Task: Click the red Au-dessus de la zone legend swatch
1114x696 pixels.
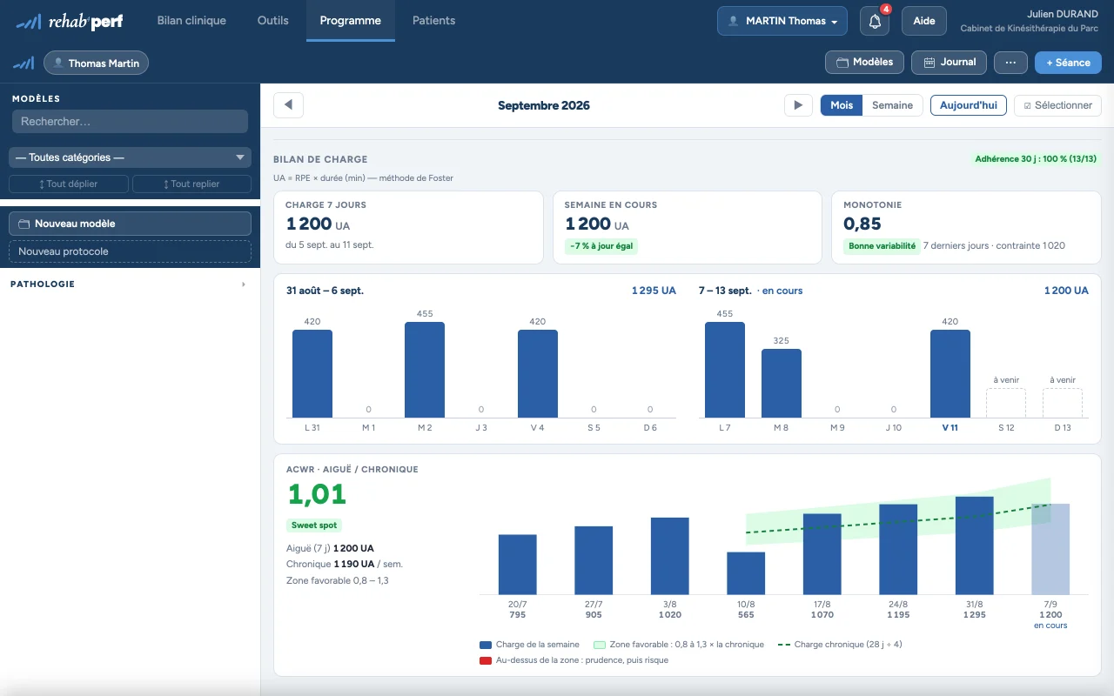Action: click(486, 660)
